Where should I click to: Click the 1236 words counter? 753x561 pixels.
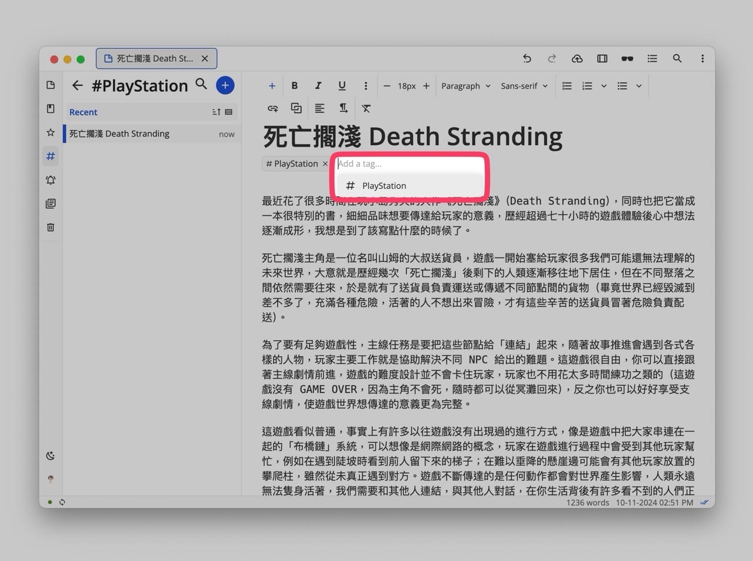[588, 503]
